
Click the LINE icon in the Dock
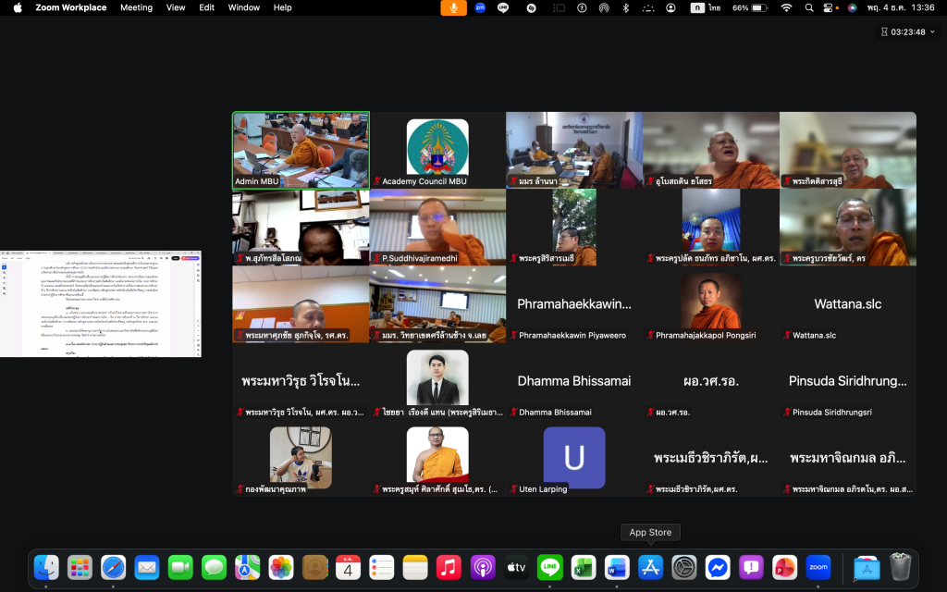550,566
